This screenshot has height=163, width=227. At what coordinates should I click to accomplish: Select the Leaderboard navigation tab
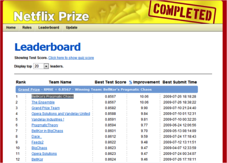49,27
